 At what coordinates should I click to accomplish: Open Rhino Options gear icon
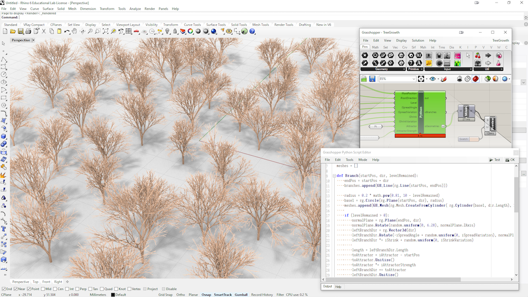tap(229, 31)
